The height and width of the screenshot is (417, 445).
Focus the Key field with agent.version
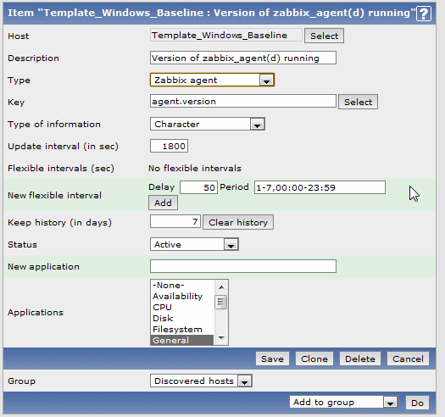click(243, 102)
